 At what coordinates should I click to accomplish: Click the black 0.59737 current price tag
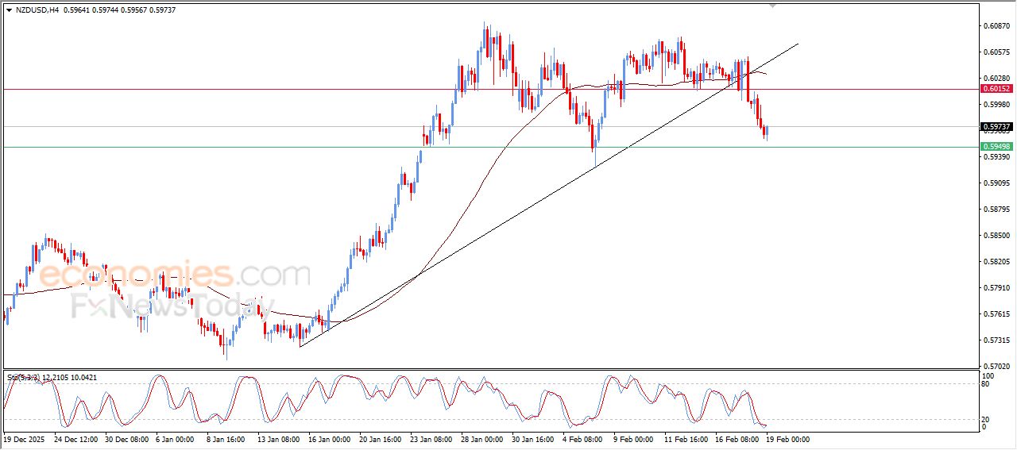pos(996,126)
